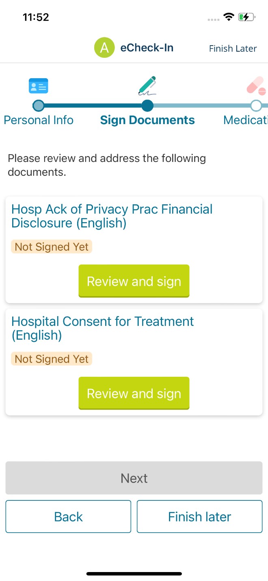The image size is (268, 581).
Task: Tap the disabled Next button
Action: pyautogui.click(x=134, y=478)
